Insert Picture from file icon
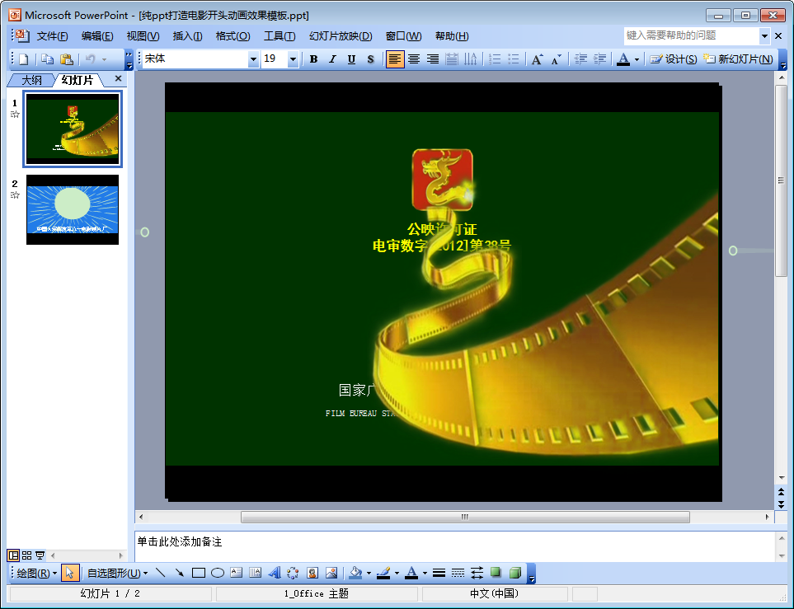 click(x=331, y=573)
